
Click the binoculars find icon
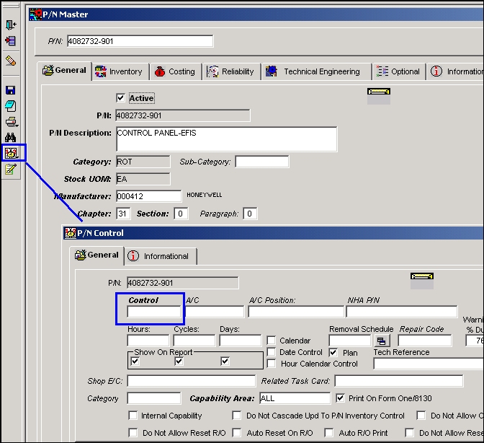tap(11, 137)
